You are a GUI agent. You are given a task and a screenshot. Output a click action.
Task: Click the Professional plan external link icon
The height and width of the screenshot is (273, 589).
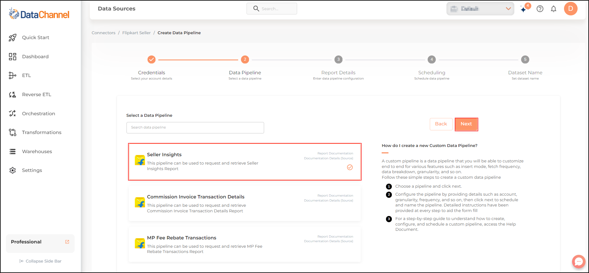click(x=67, y=242)
